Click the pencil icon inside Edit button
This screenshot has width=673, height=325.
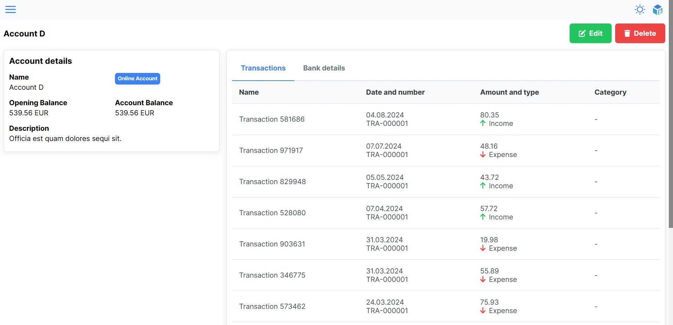point(582,33)
